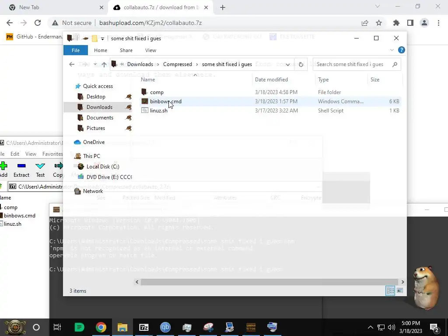Open Chrome extensions puzzle icon
Image resolution: width=448 pixels, height=336 pixels.
[x=396, y=23]
